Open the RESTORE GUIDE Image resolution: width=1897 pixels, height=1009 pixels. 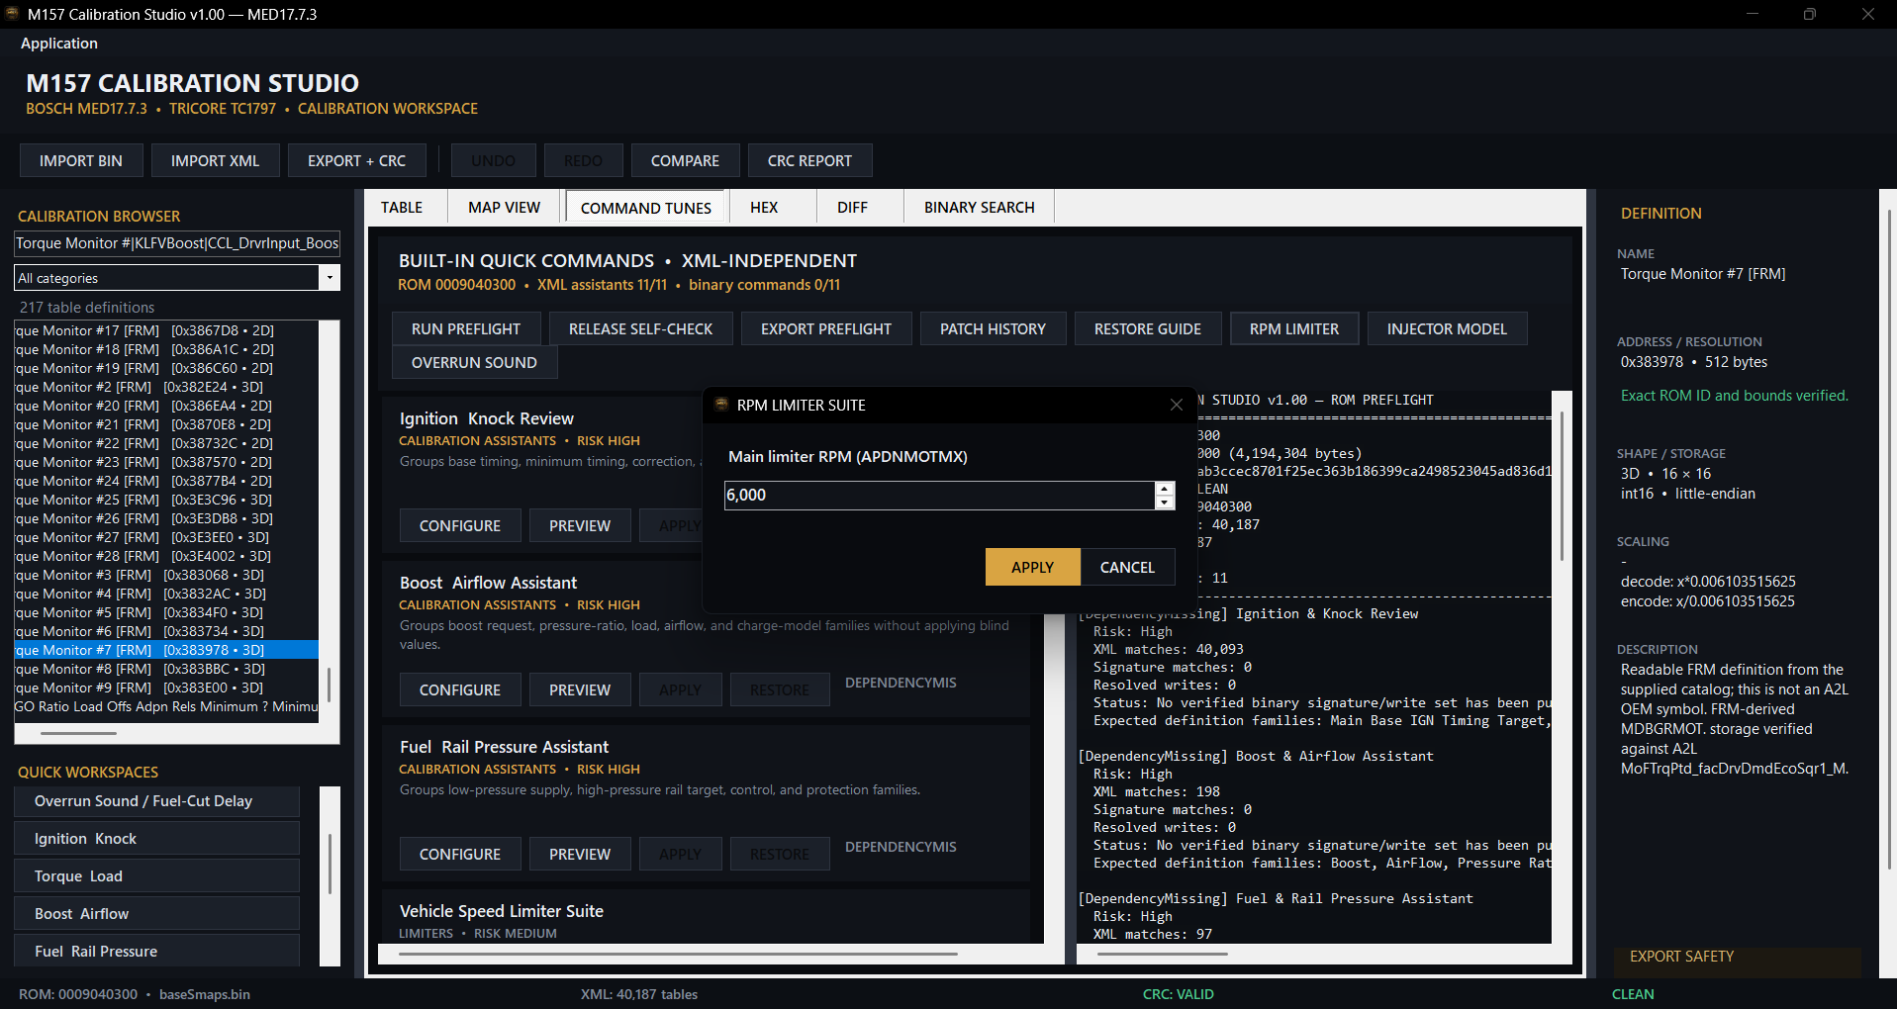pyautogui.click(x=1148, y=328)
